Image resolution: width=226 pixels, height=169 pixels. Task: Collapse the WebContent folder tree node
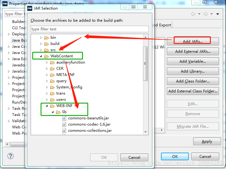click(41, 56)
